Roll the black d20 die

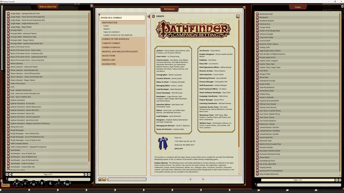pyautogui.click(x=17, y=184)
